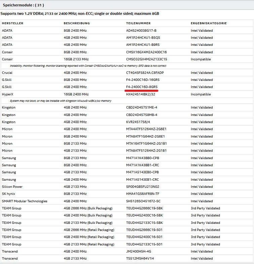Select part number SP004GBSFU213N02

(x=142, y=186)
